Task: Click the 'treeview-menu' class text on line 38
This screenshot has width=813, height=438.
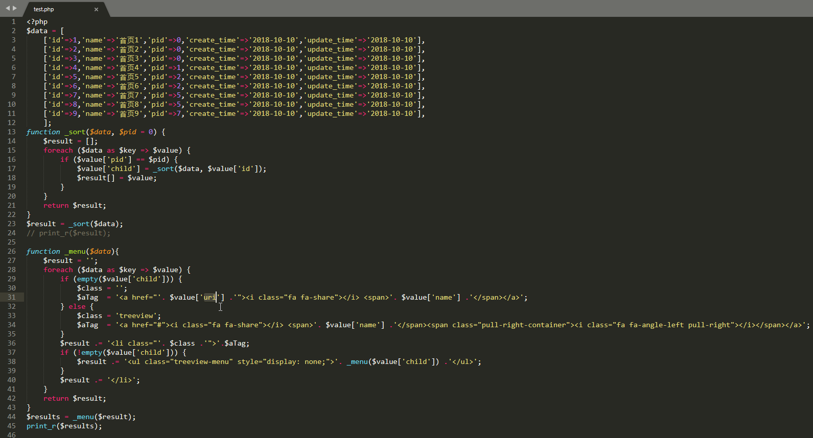Action: coord(203,361)
